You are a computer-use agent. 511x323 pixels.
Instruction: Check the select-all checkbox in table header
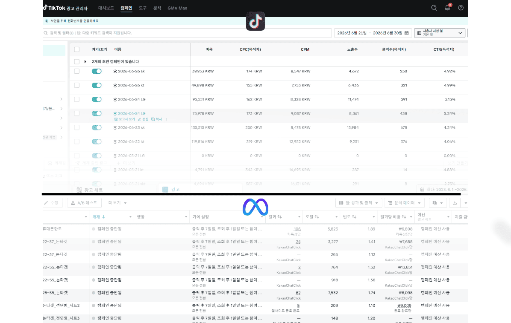click(x=76, y=49)
